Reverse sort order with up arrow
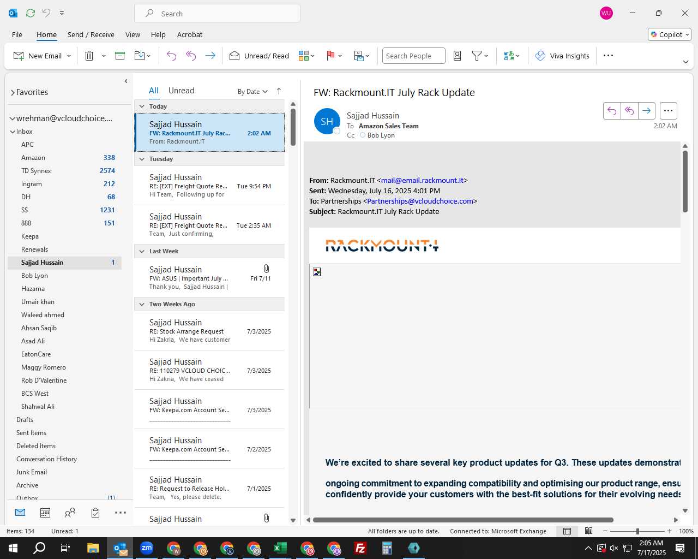 [x=279, y=91]
